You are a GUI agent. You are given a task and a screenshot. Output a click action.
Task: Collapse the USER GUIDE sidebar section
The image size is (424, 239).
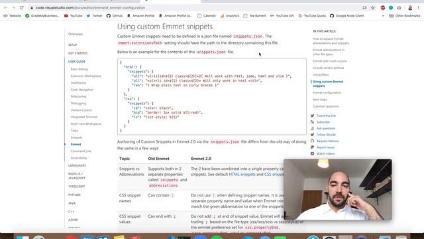click(x=77, y=62)
